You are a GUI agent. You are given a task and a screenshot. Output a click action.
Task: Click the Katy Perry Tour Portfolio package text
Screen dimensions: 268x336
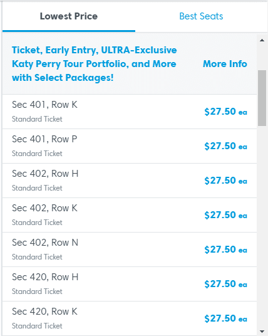tap(95, 64)
